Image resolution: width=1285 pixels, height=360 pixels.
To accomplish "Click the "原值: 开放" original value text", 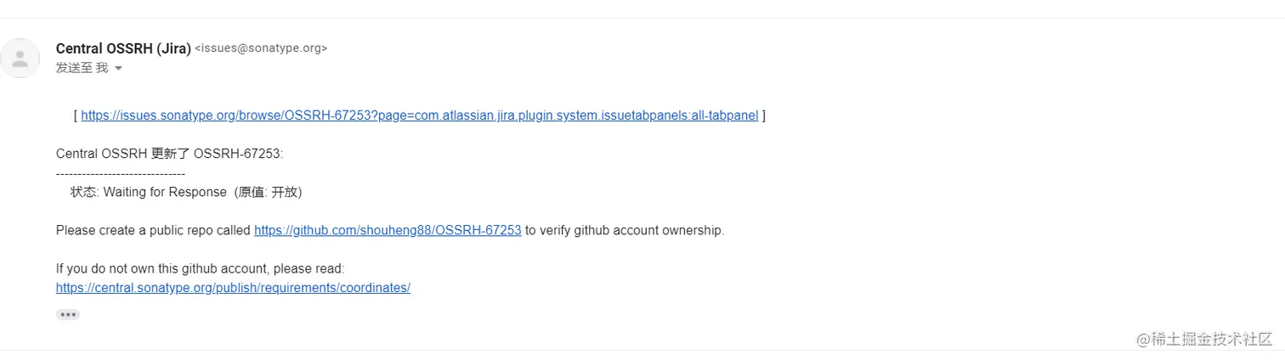I will click(269, 192).
